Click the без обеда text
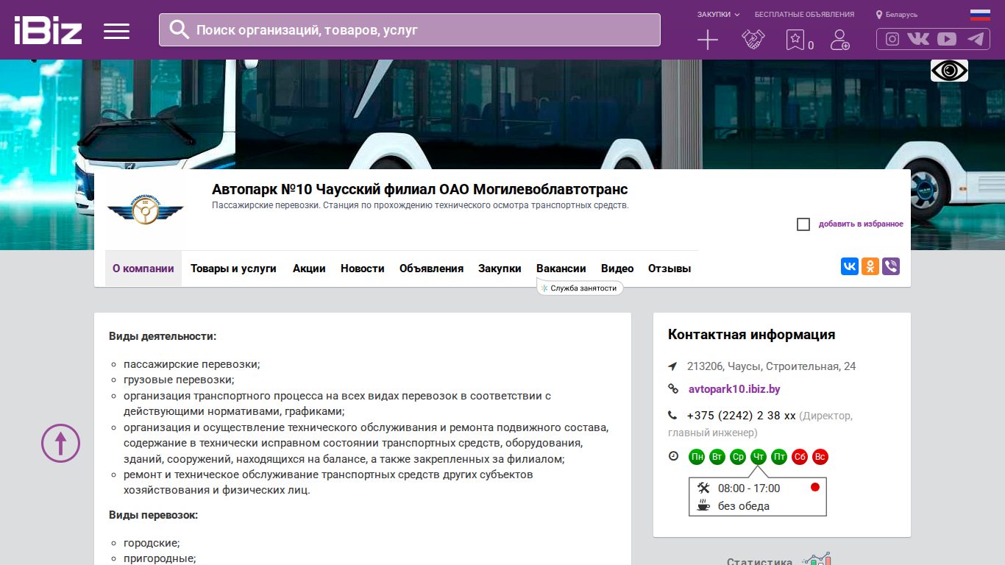Screen dimensions: 1005x565 (744, 506)
